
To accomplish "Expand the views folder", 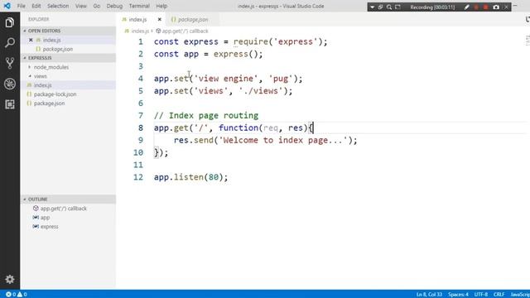I will click(41, 76).
